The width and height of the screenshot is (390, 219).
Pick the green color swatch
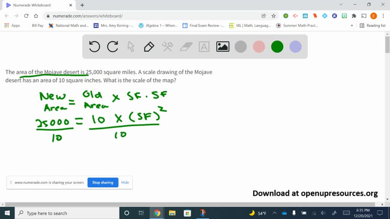pyautogui.click(x=277, y=47)
